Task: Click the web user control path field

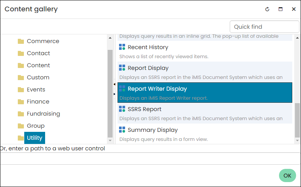Action: point(150,159)
